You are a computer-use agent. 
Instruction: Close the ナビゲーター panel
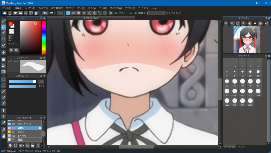[x=269, y=18]
